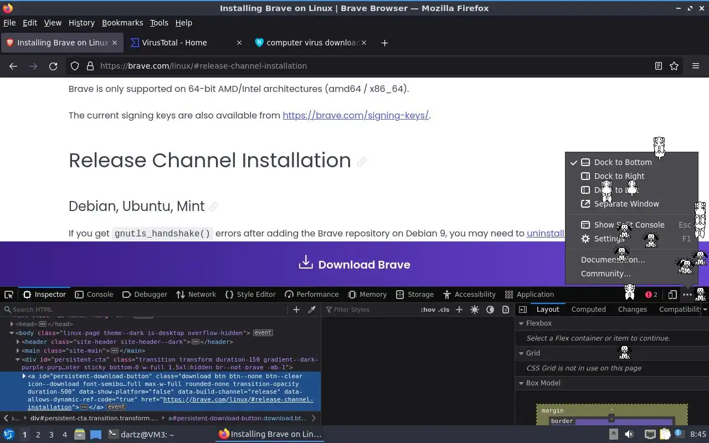Toggle Responsive Design Mode icon

click(672, 295)
